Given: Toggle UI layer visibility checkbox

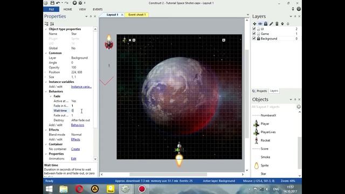Looking at the screenshot, I should (x=254, y=29).
